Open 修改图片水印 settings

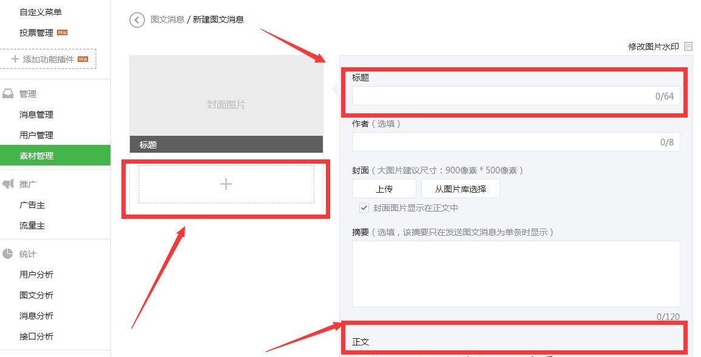(x=651, y=45)
